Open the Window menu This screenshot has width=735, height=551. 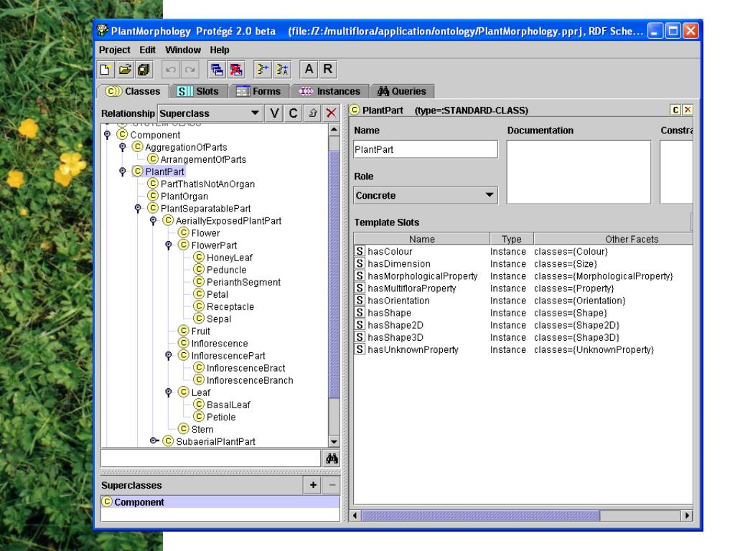click(x=183, y=50)
